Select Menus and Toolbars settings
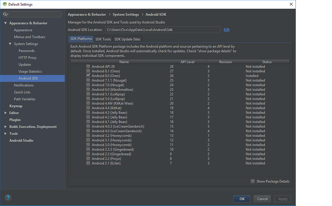Screen dimensions: 332x206 click(x=29, y=37)
